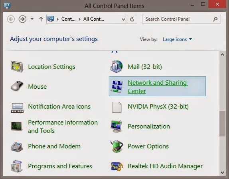The width and height of the screenshot is (229, 179).
Task: Open the Location Settings link
Action: click(52, 67)
